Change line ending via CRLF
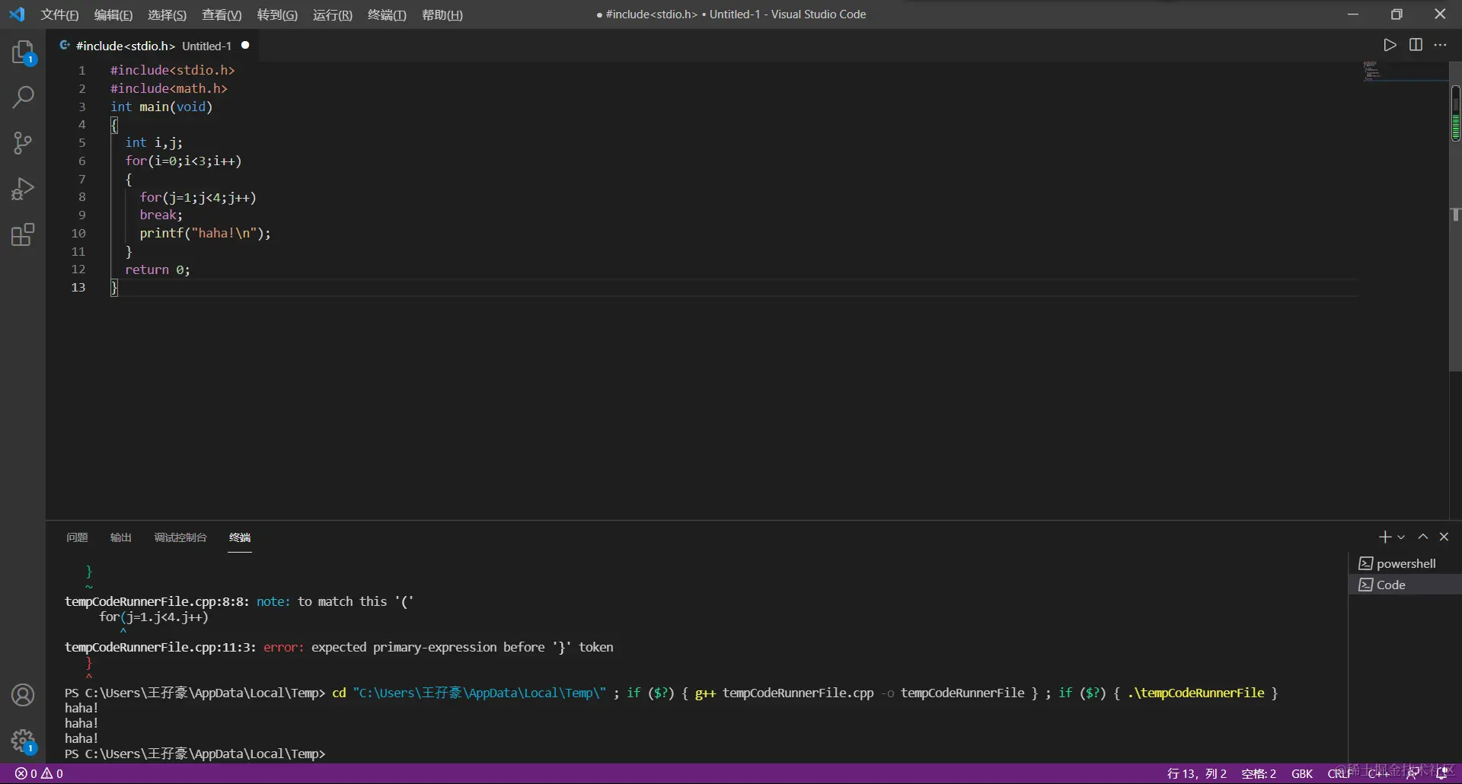Viewport: 1462px width, 784px height. (1340, 773)
